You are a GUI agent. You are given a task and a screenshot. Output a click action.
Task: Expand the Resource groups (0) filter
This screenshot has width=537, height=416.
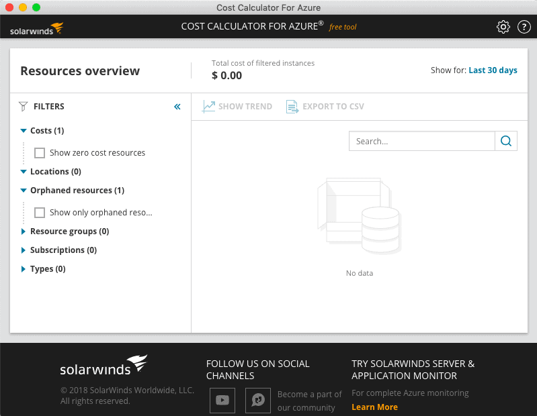click(x=24, y=231)
